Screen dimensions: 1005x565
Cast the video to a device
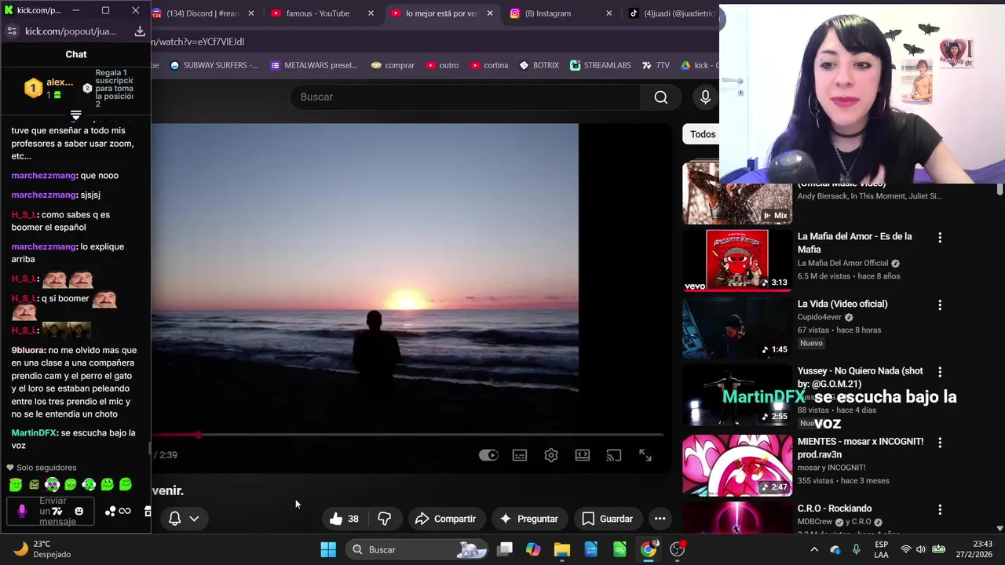click(x=614, y=455)
